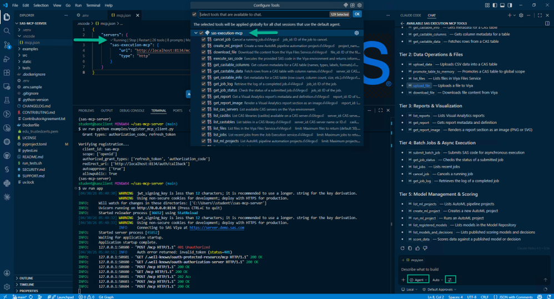Uncheck the execute_sas_code tool
The image size is (554, 299).
pos(204,59)
